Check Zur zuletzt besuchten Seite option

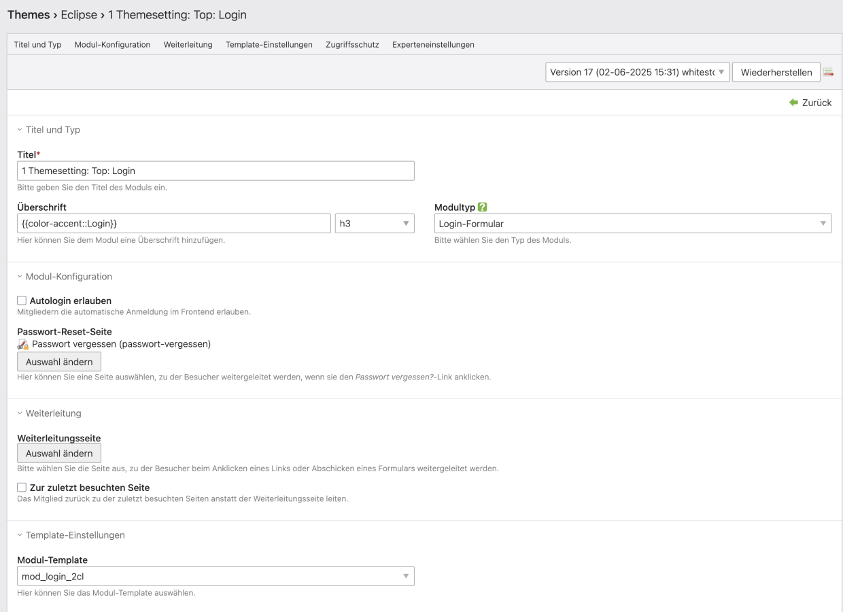pos(22,488)
